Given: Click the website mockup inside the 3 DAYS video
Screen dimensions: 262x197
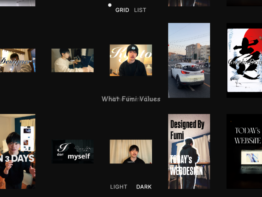Looking at the screenshot, I should click(27, 138).
